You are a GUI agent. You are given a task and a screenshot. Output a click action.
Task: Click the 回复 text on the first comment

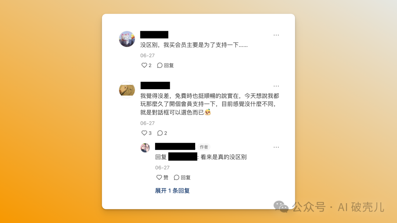click(x=169, y=65)
